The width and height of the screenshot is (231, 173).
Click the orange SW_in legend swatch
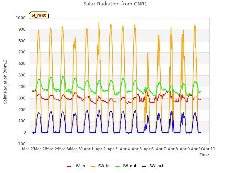(93, 167)
